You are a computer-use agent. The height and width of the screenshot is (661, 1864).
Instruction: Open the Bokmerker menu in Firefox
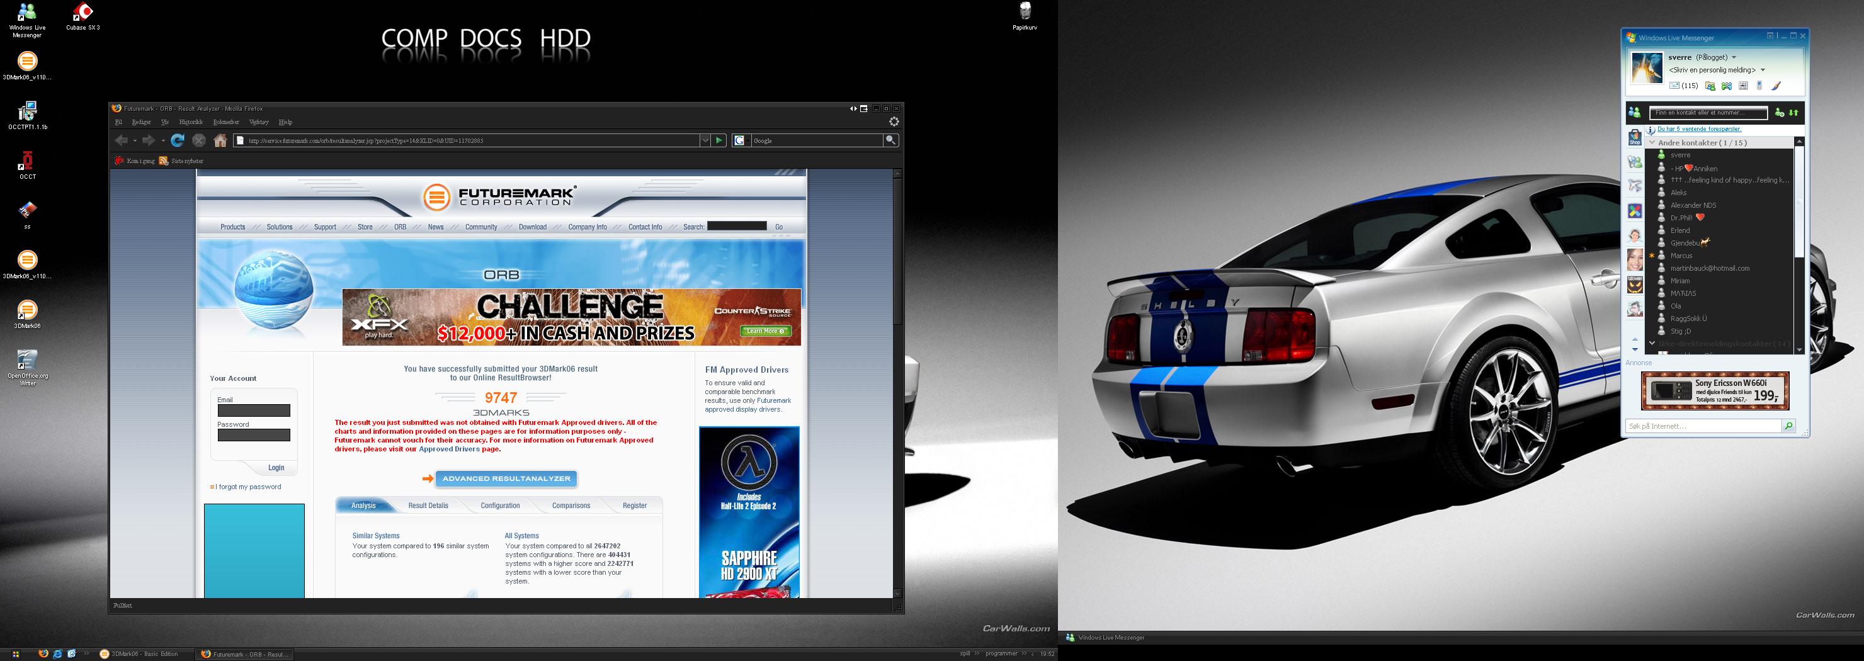coord(226,122)
